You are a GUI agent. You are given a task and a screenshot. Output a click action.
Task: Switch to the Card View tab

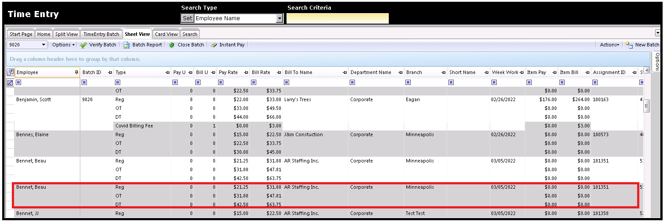(166, 34)
